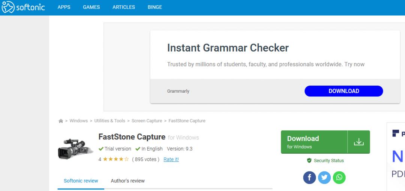Share on Facebook

pyautogui.click(x=309, y=178)
